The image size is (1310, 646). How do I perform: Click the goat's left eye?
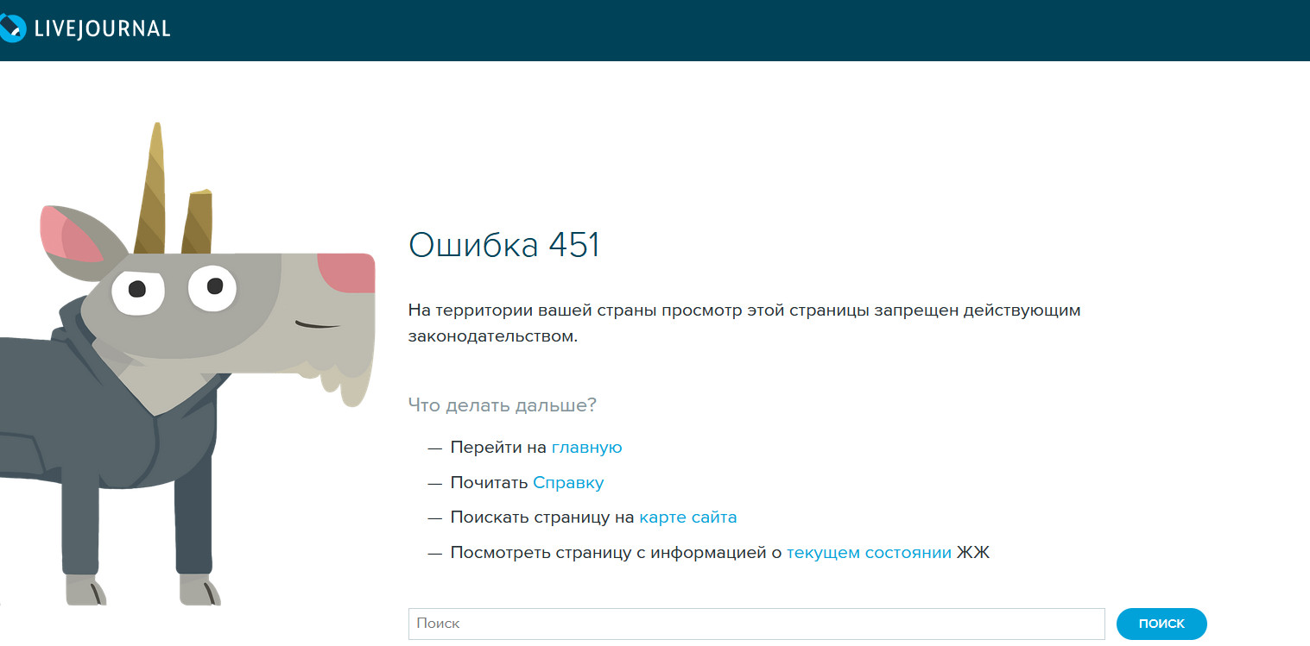137,292
